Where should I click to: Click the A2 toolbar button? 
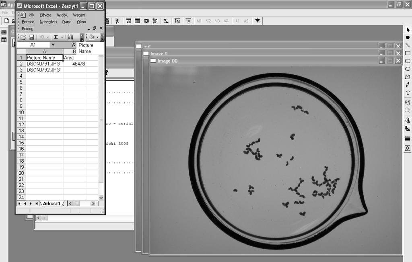(x=246, y=21)
